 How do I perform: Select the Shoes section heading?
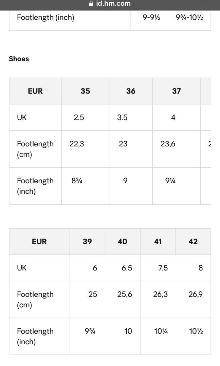(x=19, y=59)
